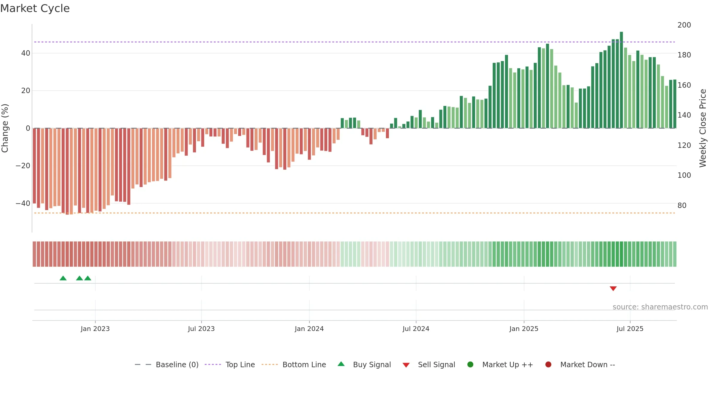Screen dimensions: 718x404
Task: Toggle the Bottom Line legend entry
Action: 294,364
